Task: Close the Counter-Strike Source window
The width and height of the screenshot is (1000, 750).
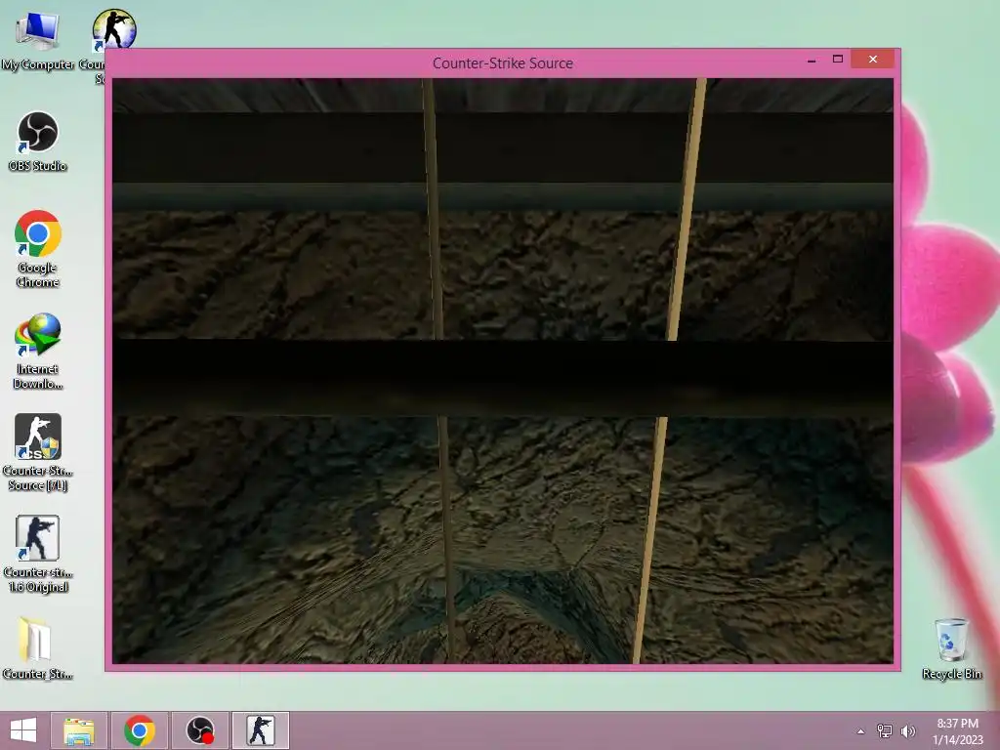Action: point(872,59)
